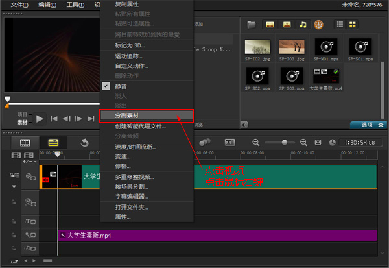389x268 pixels.
Task: Toggle ripple editing on video track
Action: [x=14, y=175]
